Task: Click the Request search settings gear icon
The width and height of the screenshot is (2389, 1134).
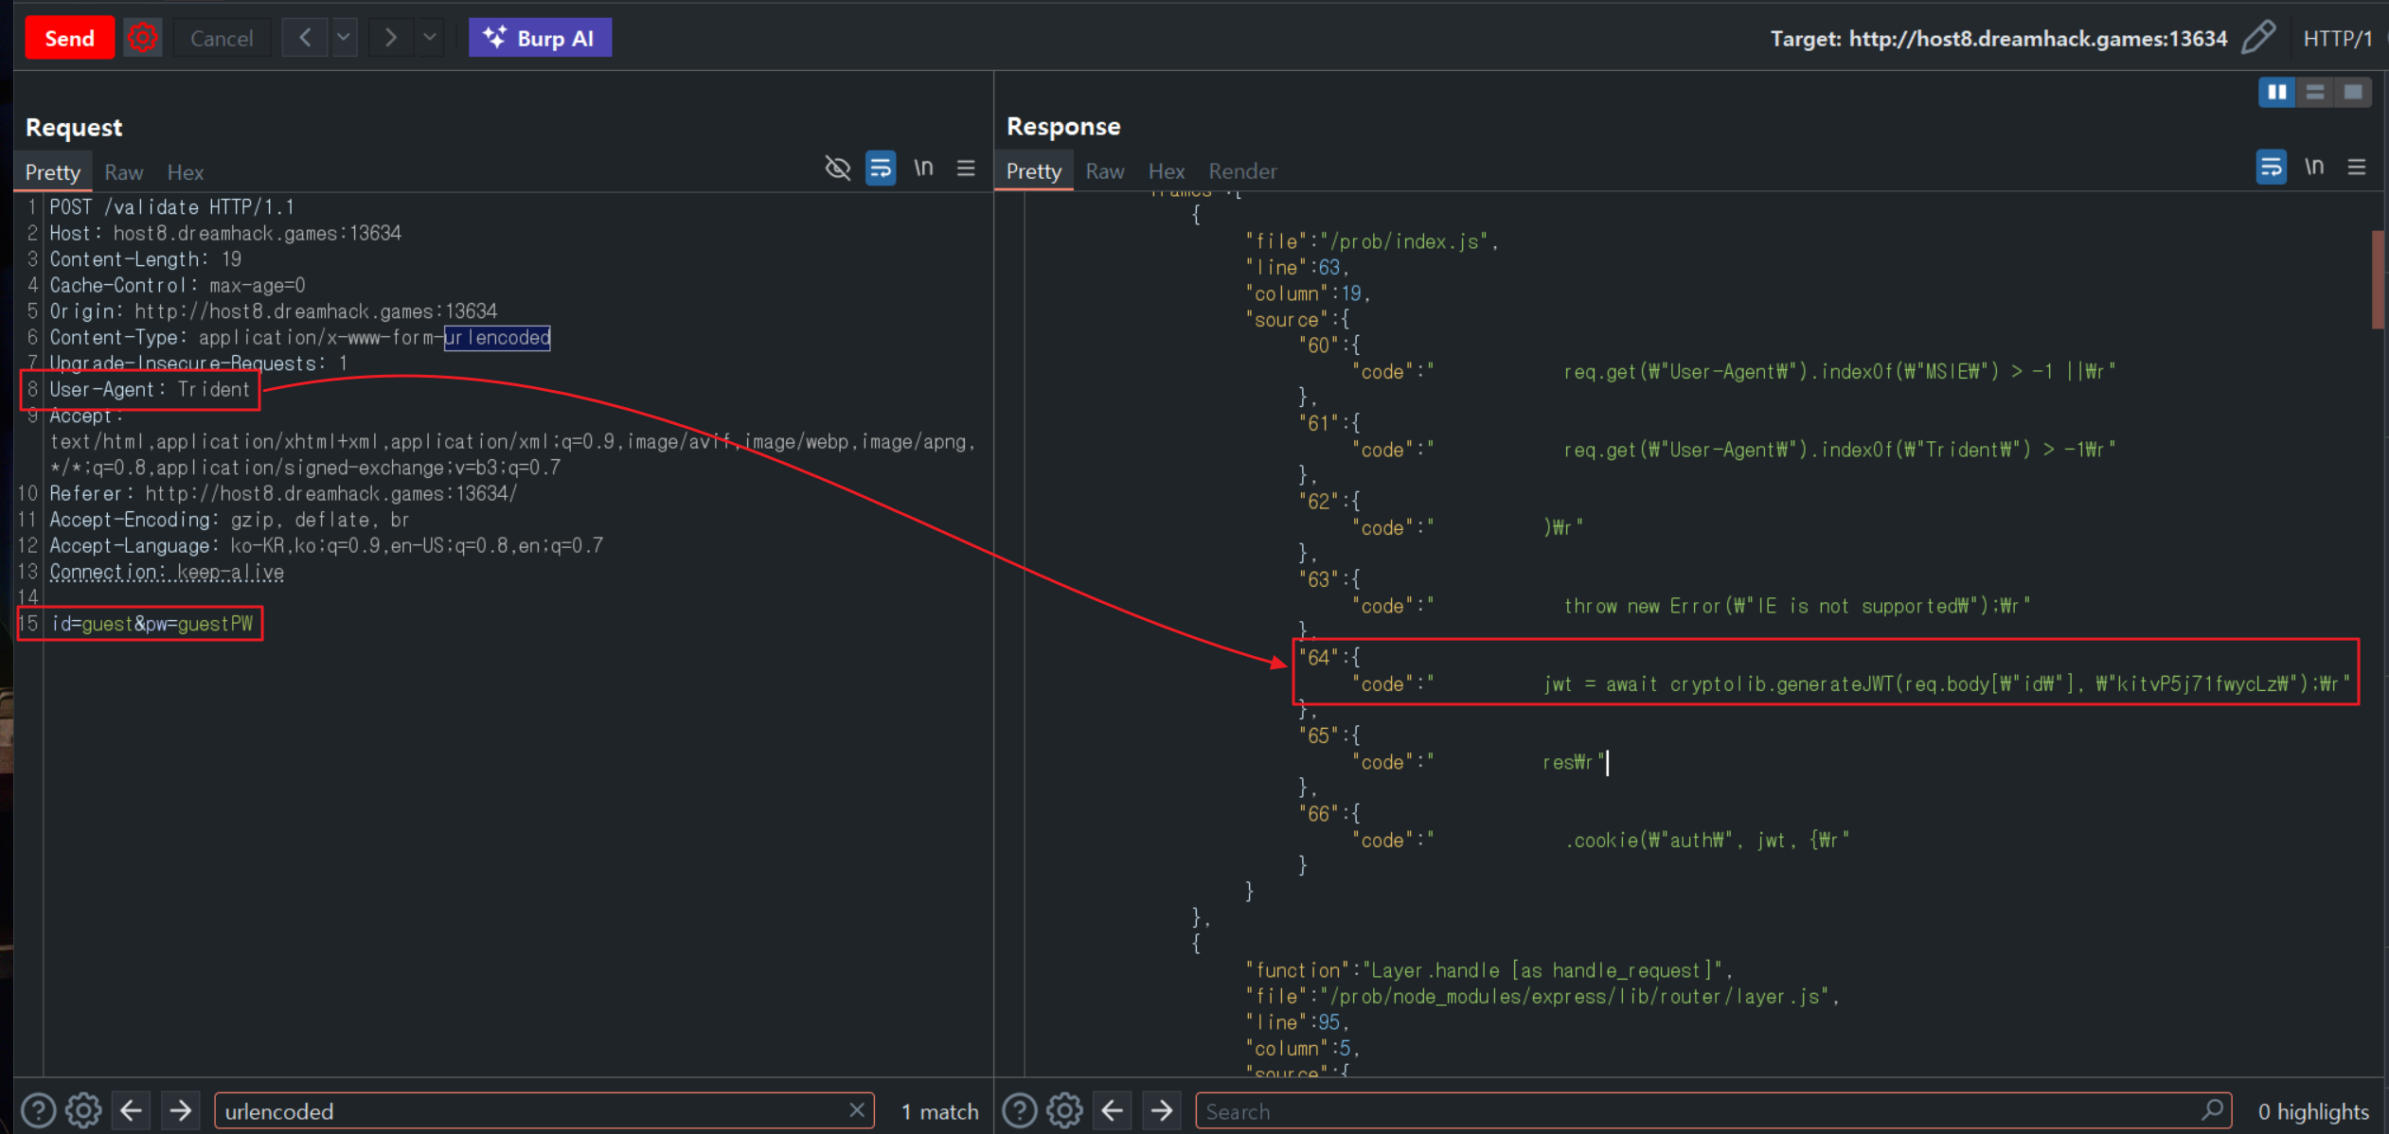Action: coord(83,1110)
